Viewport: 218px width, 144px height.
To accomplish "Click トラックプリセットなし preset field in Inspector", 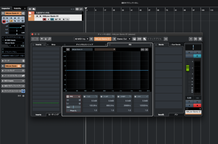I will (x=13, y=37).
